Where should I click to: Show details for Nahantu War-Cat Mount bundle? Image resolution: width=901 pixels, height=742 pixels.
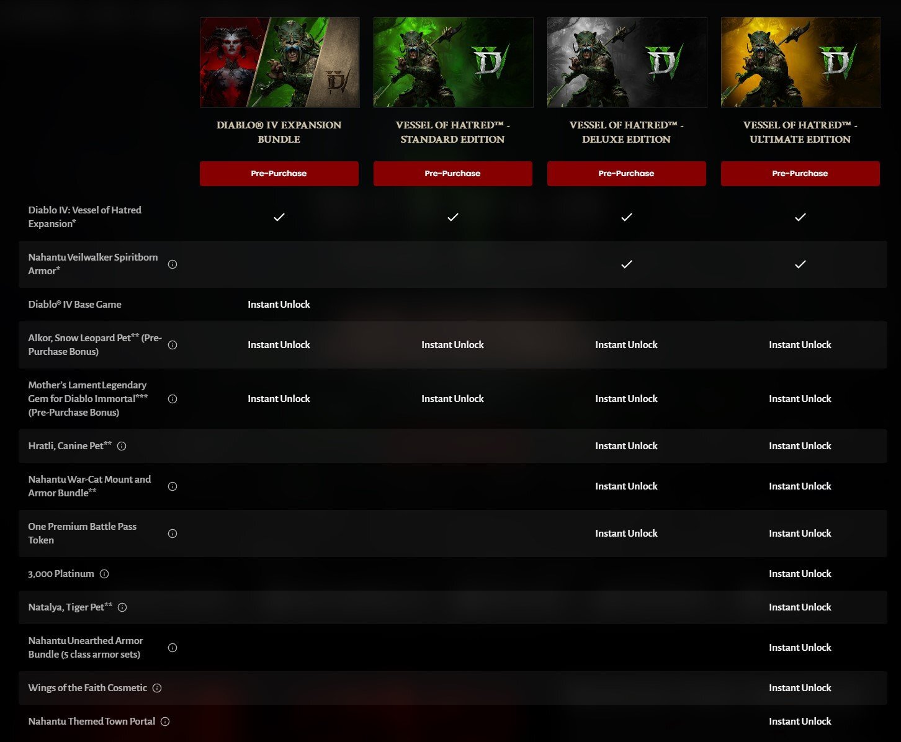173,486
